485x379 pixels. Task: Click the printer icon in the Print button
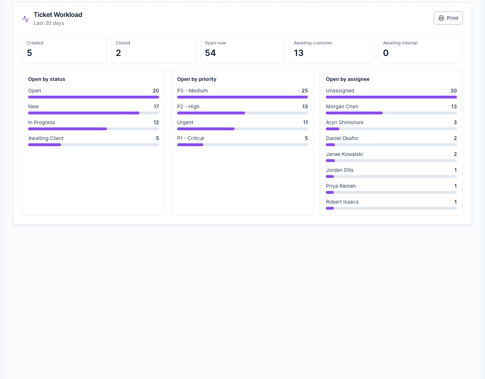pos(441,18)
